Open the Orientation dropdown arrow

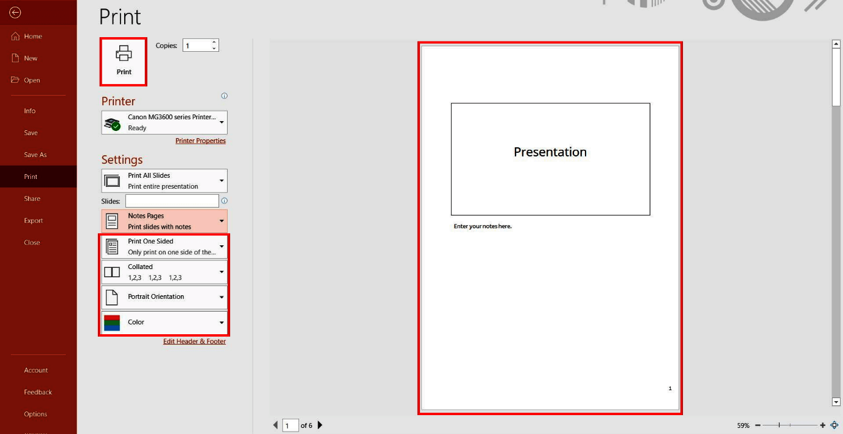(222, 297)
